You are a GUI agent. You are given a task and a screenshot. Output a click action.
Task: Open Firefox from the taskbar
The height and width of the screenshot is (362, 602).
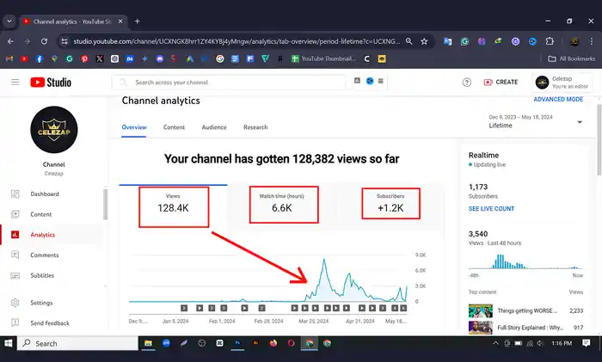273,343
